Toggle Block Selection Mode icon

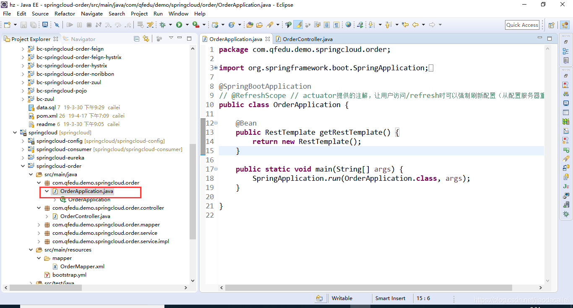coord(327,25)
